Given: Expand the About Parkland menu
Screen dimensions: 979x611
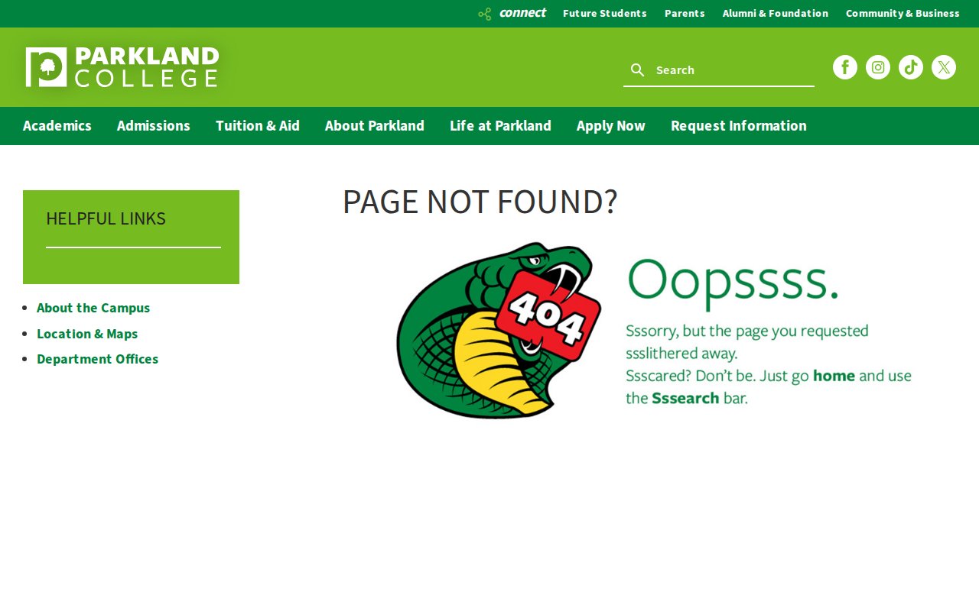Looking at the screenshot, I should coord(375,126).
